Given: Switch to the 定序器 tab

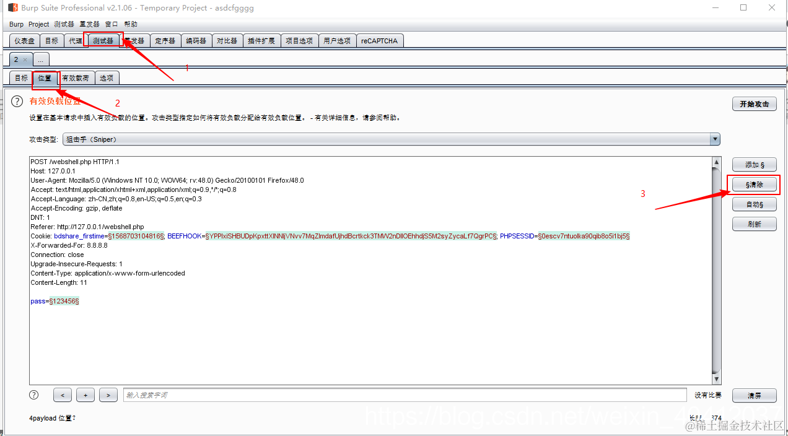Looking at the screenshot, I should tap(165, 41).
